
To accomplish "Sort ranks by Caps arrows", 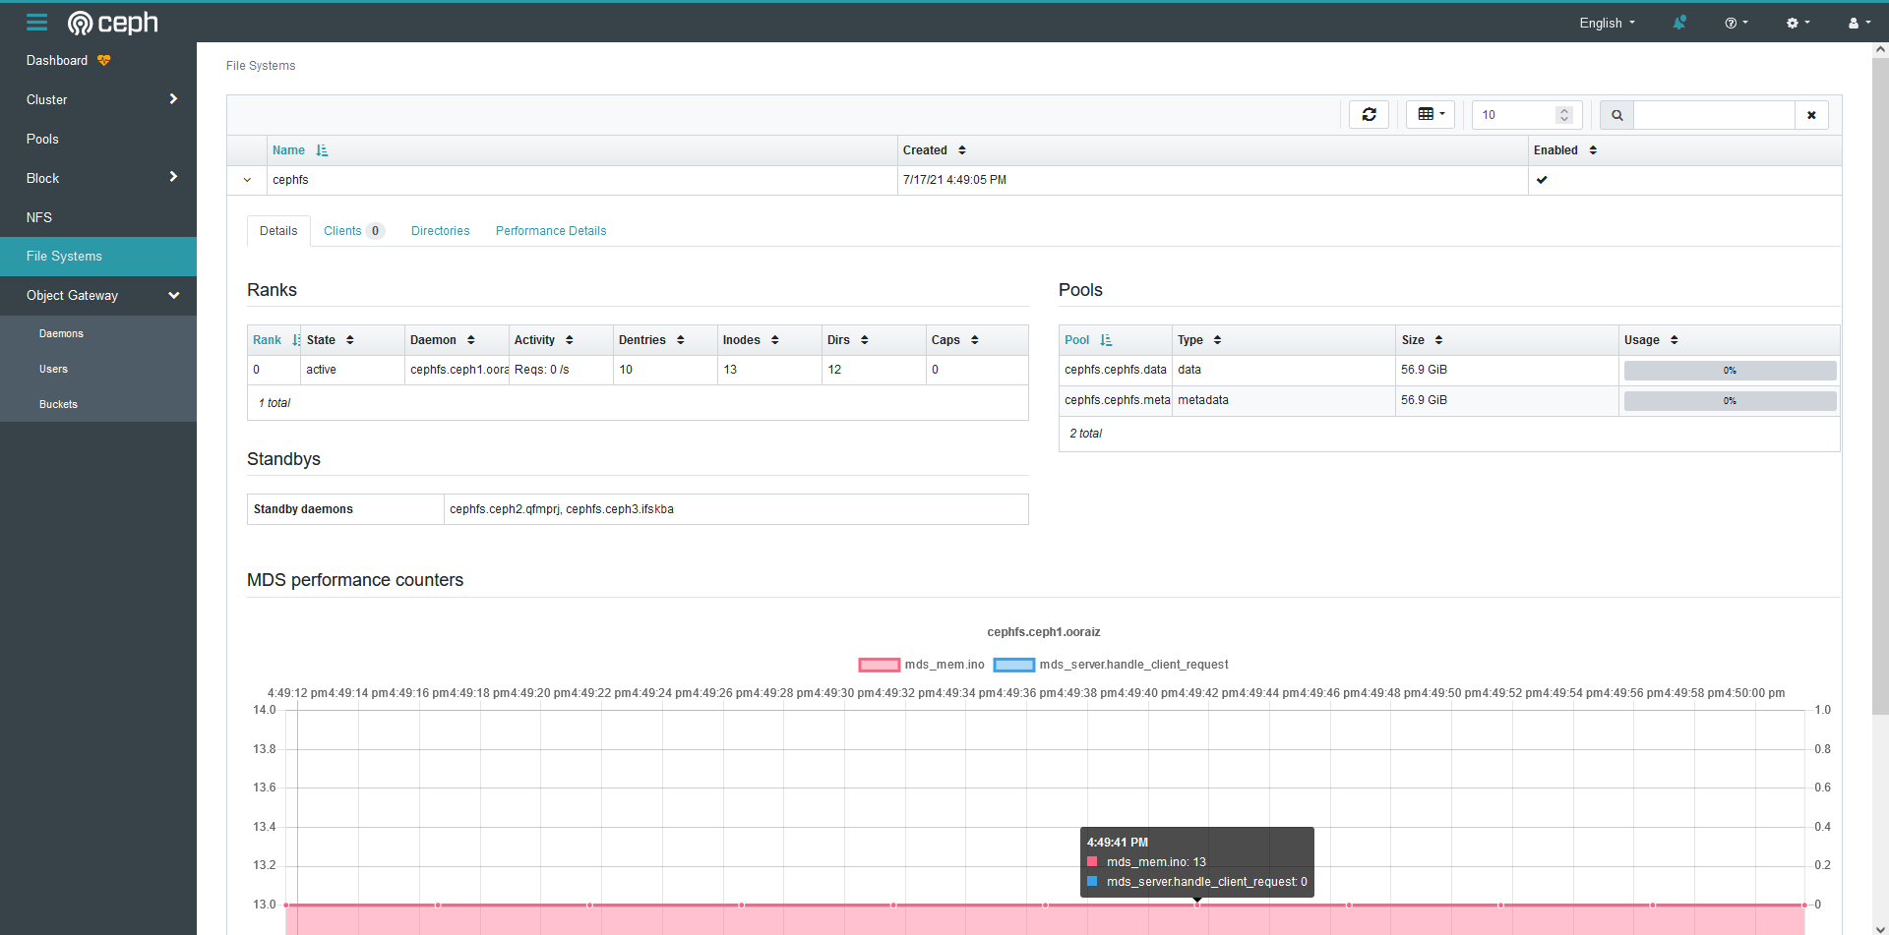I will click(x=975, y=340).
